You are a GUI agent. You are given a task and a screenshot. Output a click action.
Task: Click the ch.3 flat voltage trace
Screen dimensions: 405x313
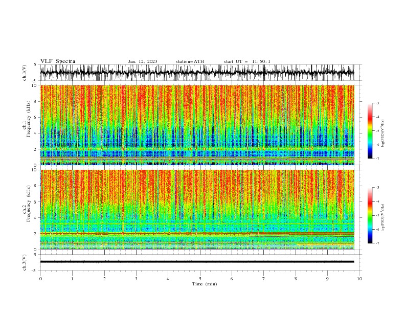(x=197, y=262)
